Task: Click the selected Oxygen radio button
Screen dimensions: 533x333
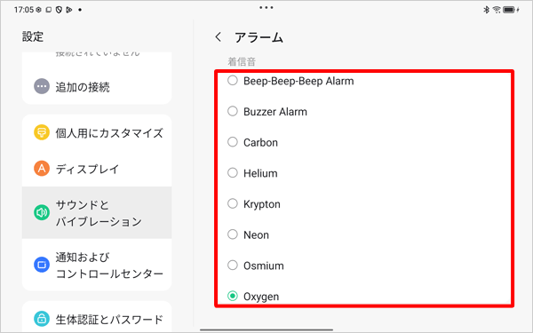Action: click(233, 296)
